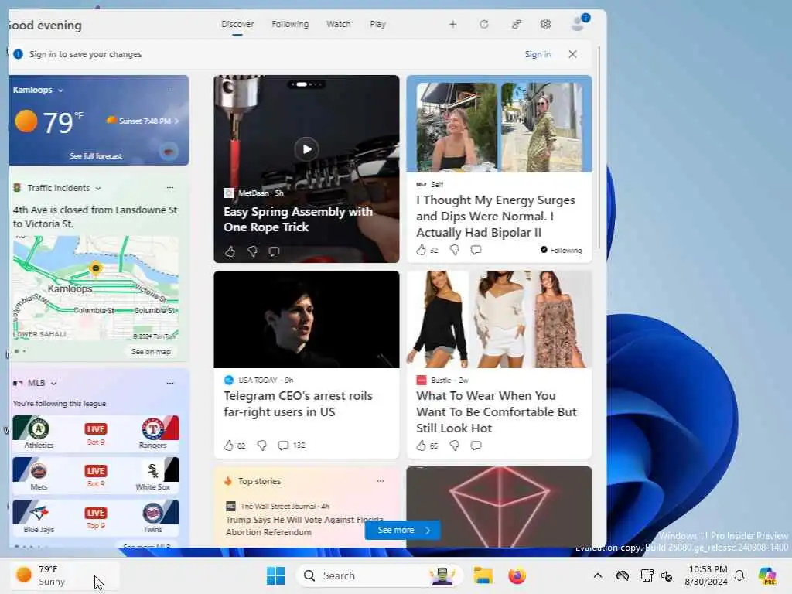Open Athletics vs Rangers live game
This screenshot has width=792, height=594.
pyautogui.click(x=96, y=433)
